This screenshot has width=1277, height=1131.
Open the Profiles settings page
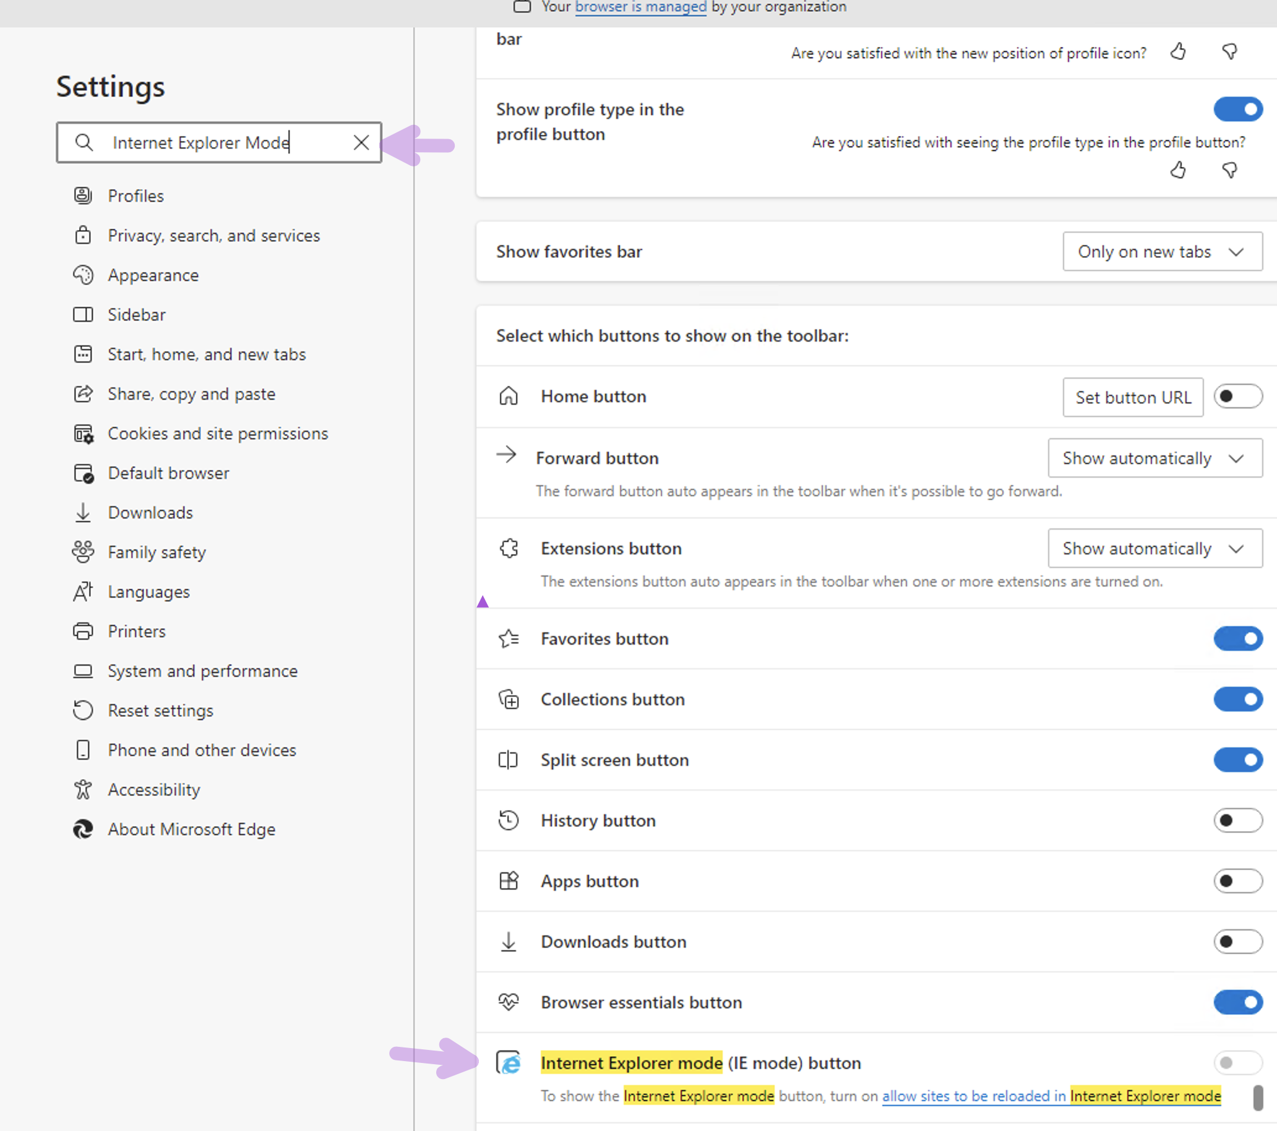coord(135,196)
